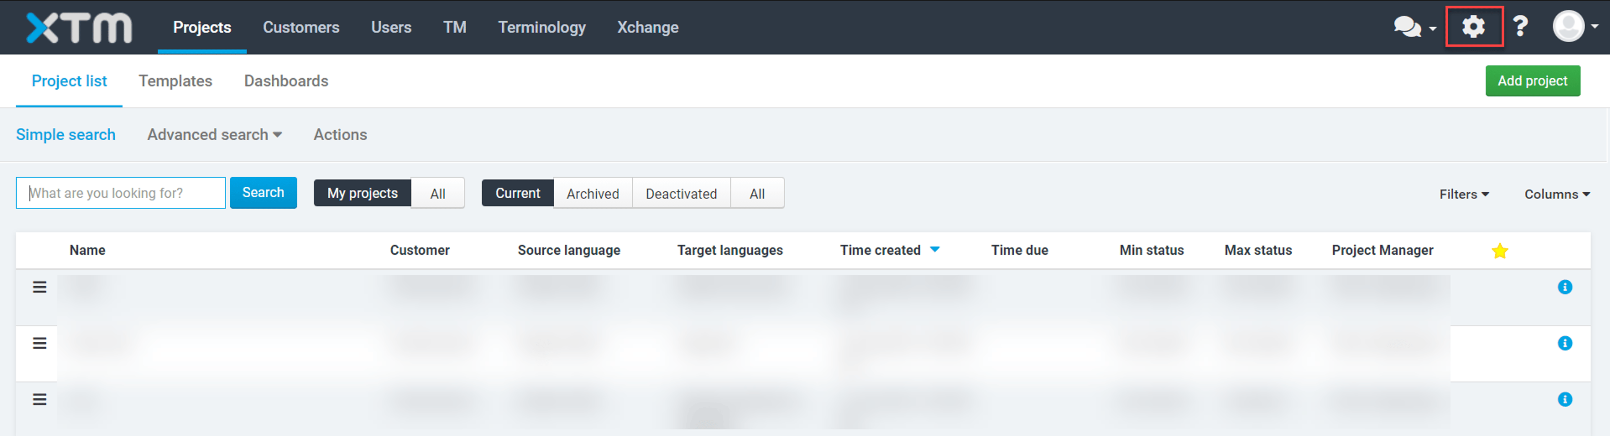The image size is (1610, 436).
Task: Expand the Filters dropdown
Action: pyautogui.click(x=1464, y=193)
